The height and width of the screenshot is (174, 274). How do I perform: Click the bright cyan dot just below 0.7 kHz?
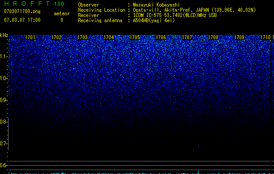pyautogui.click(x=198, y=146)
